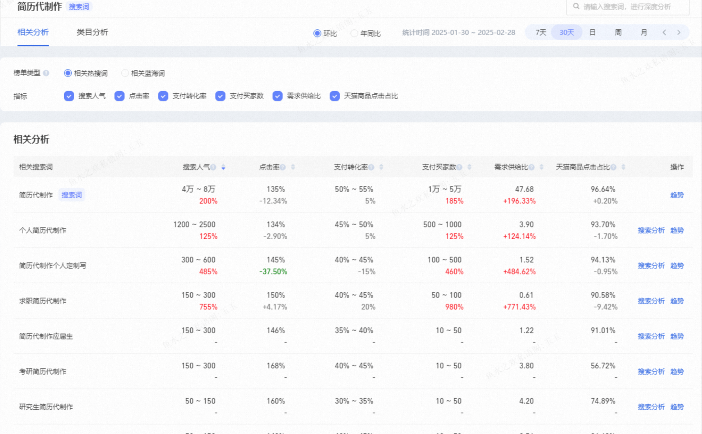The image size is (702, 434).
Task: Open 搜索分析 for 求职简历代制作
Action: point(651,301)
